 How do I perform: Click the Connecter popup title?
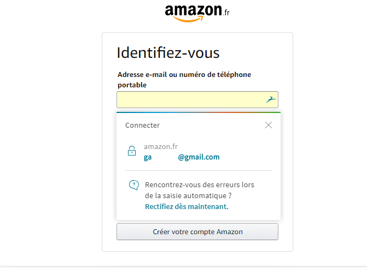(x=143, y=125)
